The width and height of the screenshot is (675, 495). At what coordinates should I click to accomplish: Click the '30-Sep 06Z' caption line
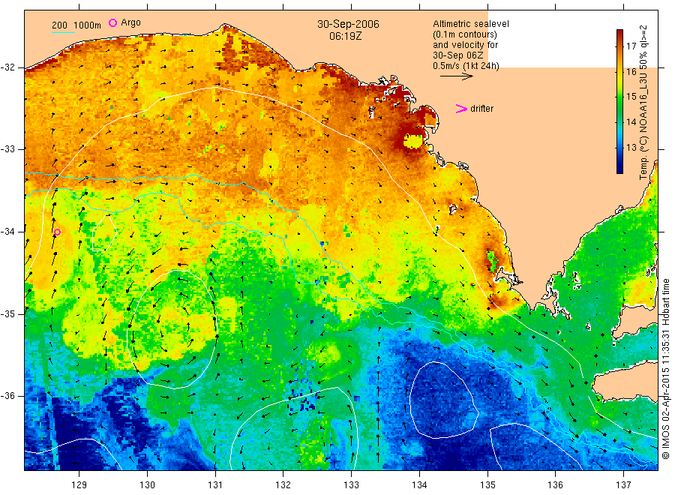point(457,55)
